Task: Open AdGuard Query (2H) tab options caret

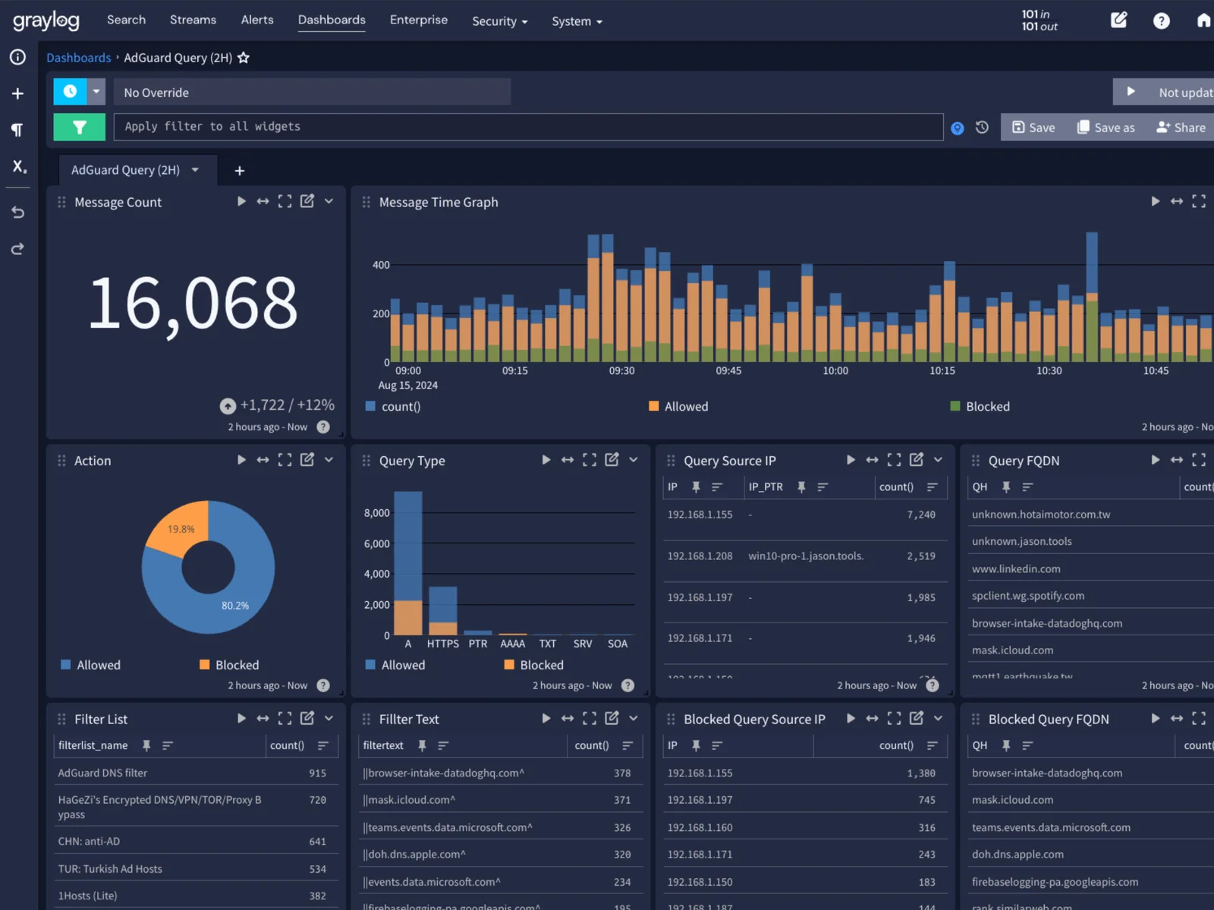Action: [195, 170]
